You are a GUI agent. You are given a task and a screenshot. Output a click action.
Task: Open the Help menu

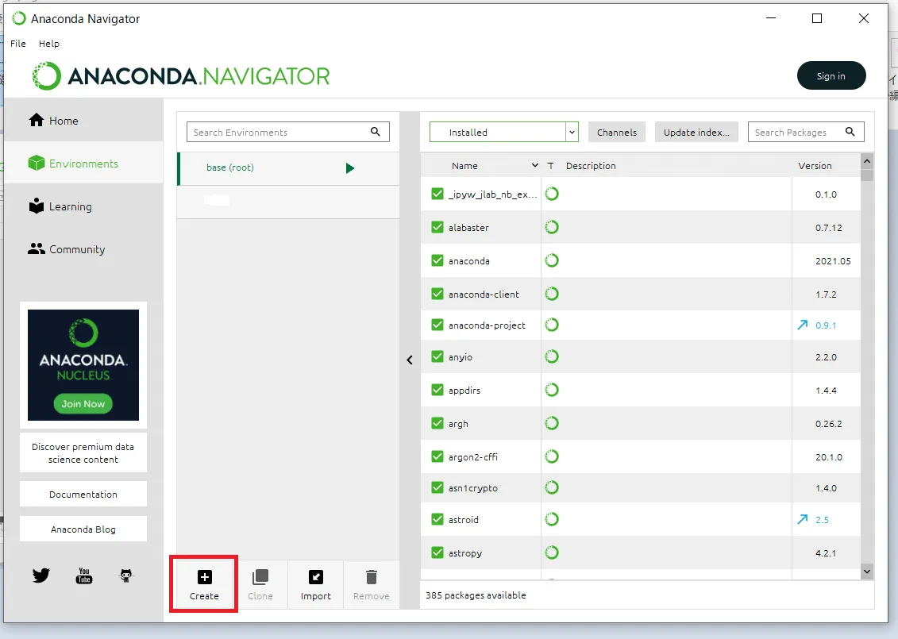pos(48,44)
